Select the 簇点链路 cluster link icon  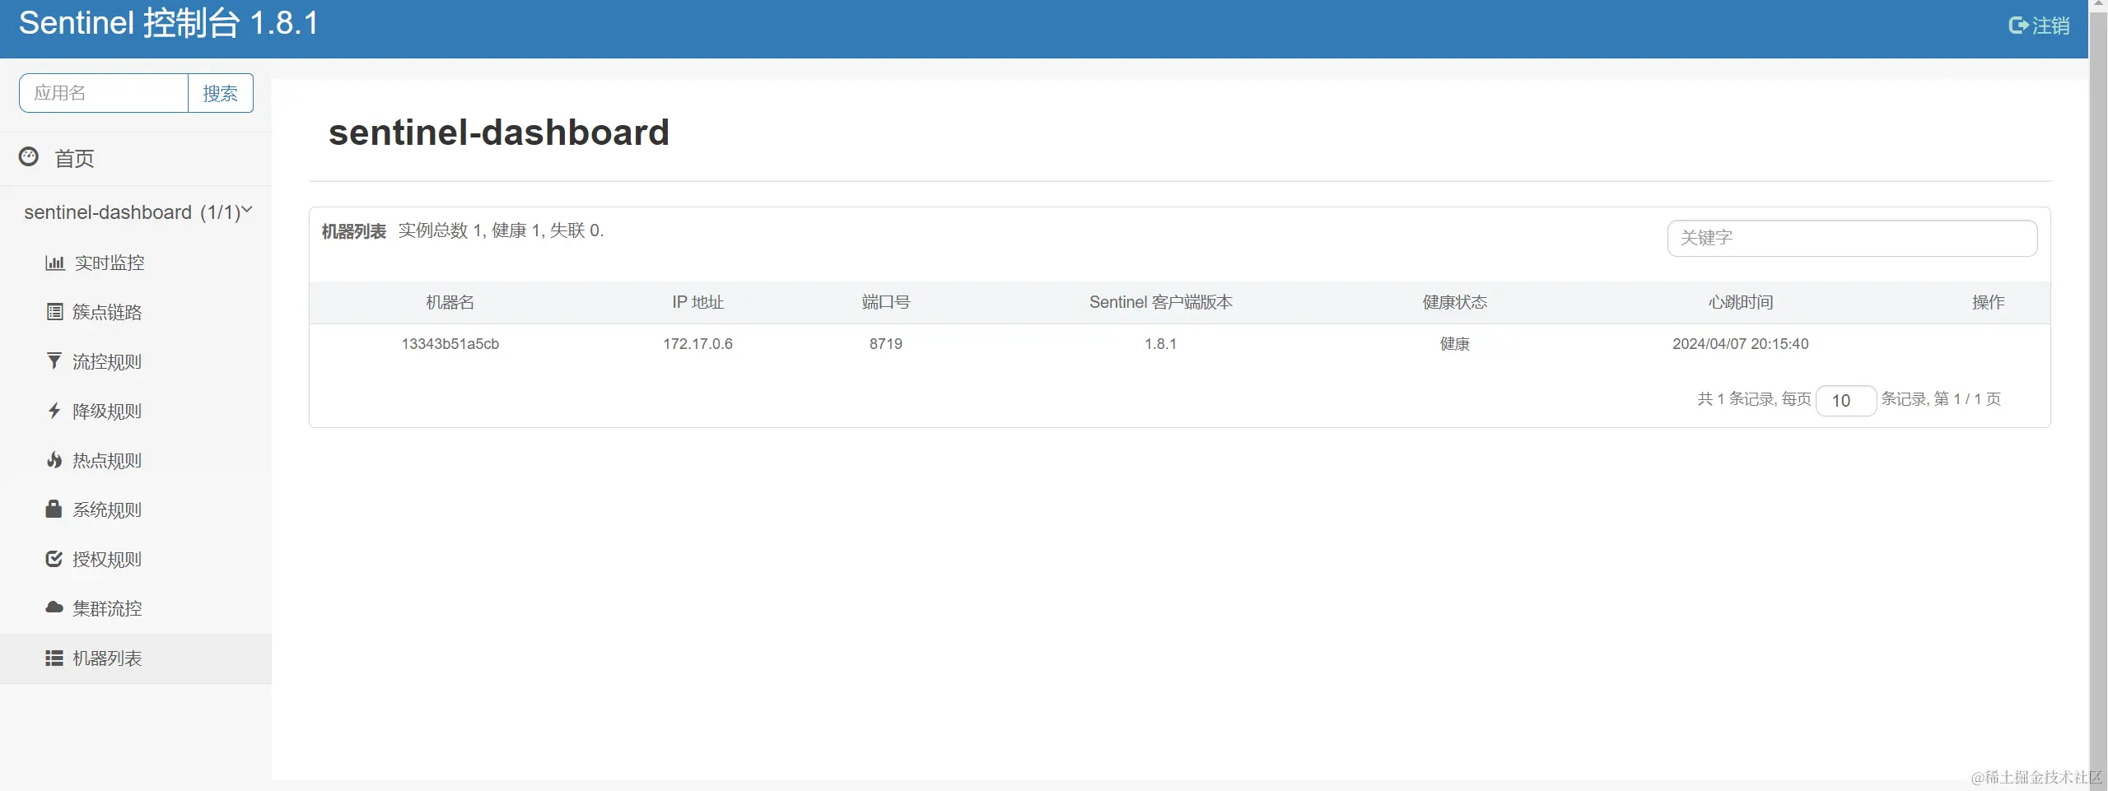(54, 312)
